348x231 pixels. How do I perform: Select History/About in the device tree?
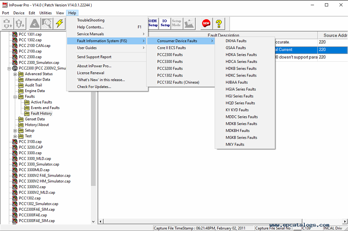pos(37,125)
